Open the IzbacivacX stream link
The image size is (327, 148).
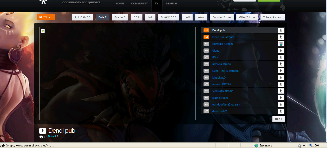click(x=219, y=77)
